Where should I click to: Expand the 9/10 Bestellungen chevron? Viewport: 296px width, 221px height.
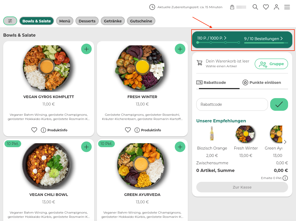[281, 39]
